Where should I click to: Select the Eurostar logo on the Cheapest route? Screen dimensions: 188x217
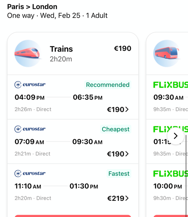click(x=30, y=129)
